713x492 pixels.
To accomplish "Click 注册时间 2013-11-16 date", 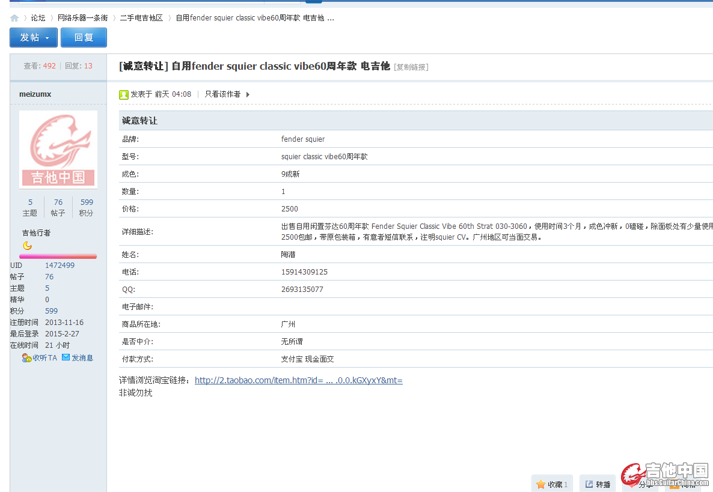I will pyautogui.click(x=64, y=323).
